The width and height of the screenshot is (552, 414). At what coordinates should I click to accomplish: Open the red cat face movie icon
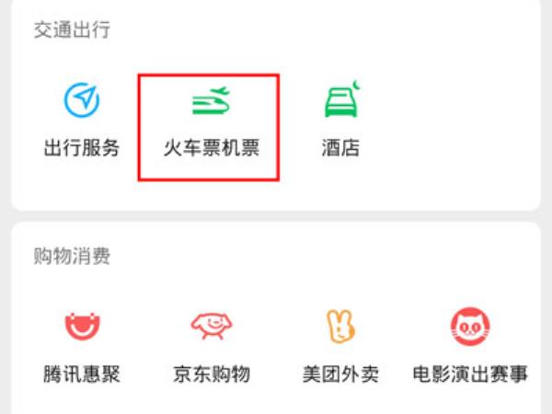[470, 327]
